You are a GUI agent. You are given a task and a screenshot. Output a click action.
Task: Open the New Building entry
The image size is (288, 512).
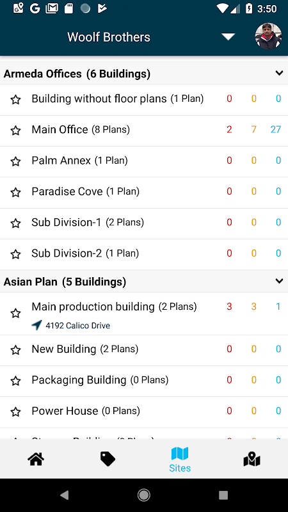144,350
